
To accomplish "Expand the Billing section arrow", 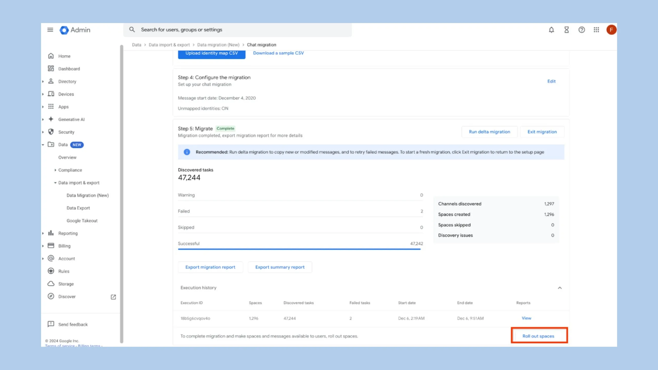I will (43, 246).
